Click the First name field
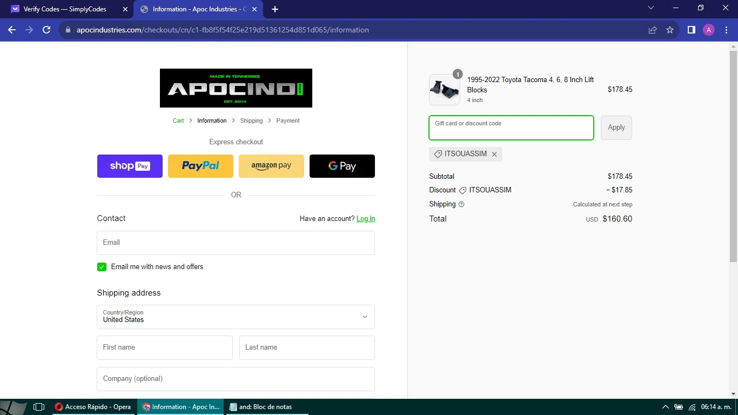This screenshot has width=738, height=415. point(165,347)
